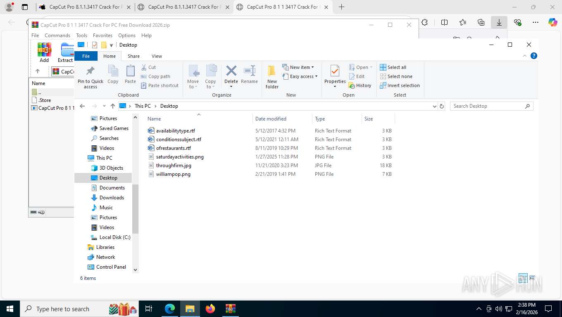Open the File tab in Explorer
The width and height of the screenshot is (562, 317).
[86, 56]
